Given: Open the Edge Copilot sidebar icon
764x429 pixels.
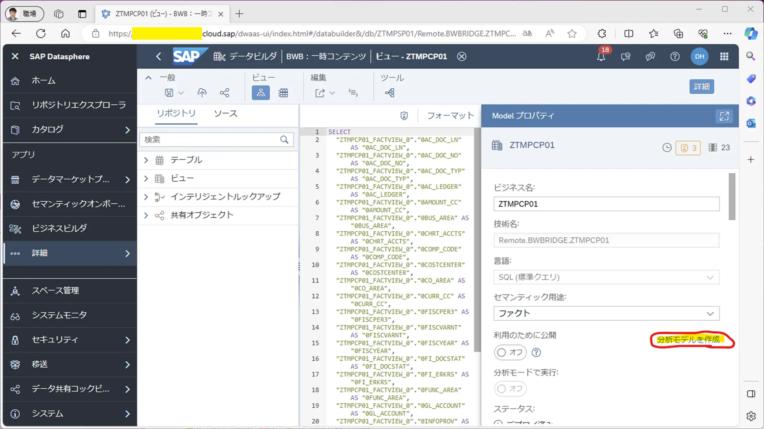Looking at the screenshot, I should pos(751,34).
